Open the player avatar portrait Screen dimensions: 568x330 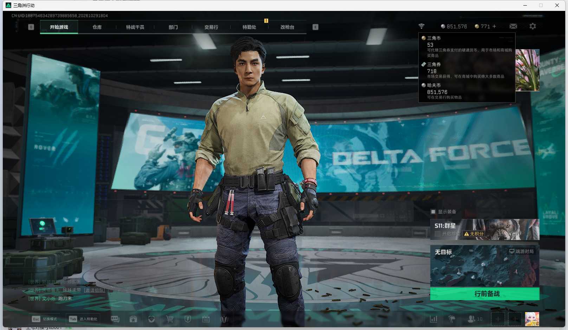coord(532,319)
